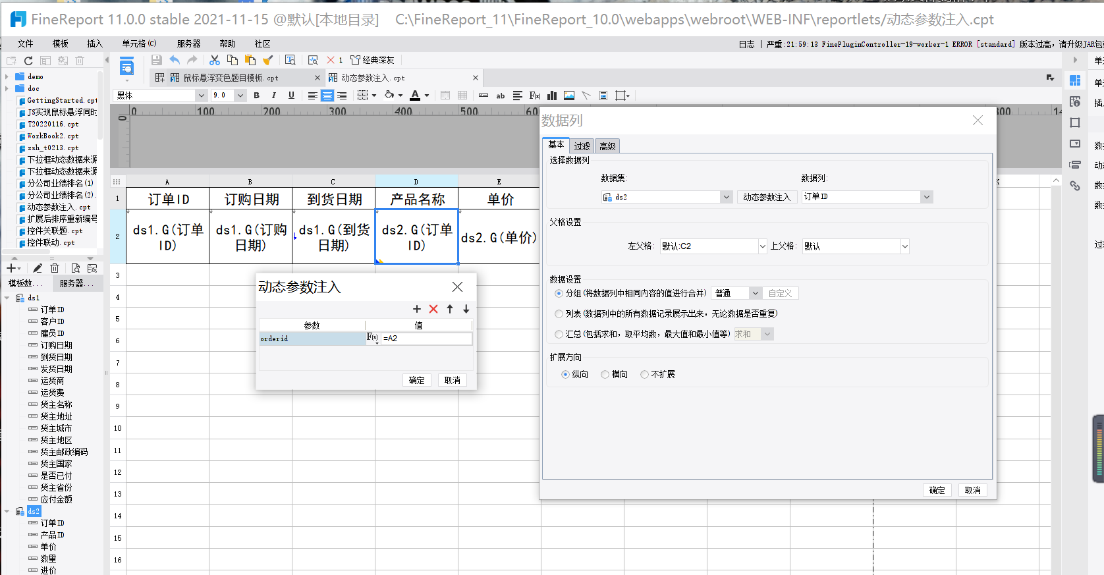Cancel the 数据列 dialog
This screenshot has height=575, width=1104.
[972, 490]
